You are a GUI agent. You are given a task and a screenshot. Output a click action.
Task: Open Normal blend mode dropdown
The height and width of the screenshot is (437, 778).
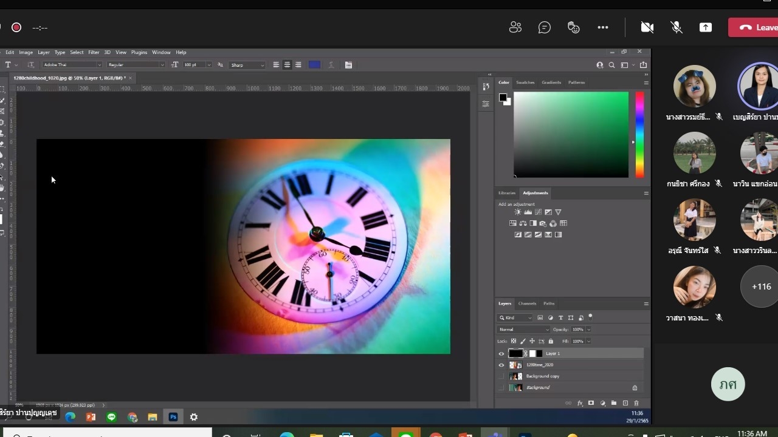523,330
